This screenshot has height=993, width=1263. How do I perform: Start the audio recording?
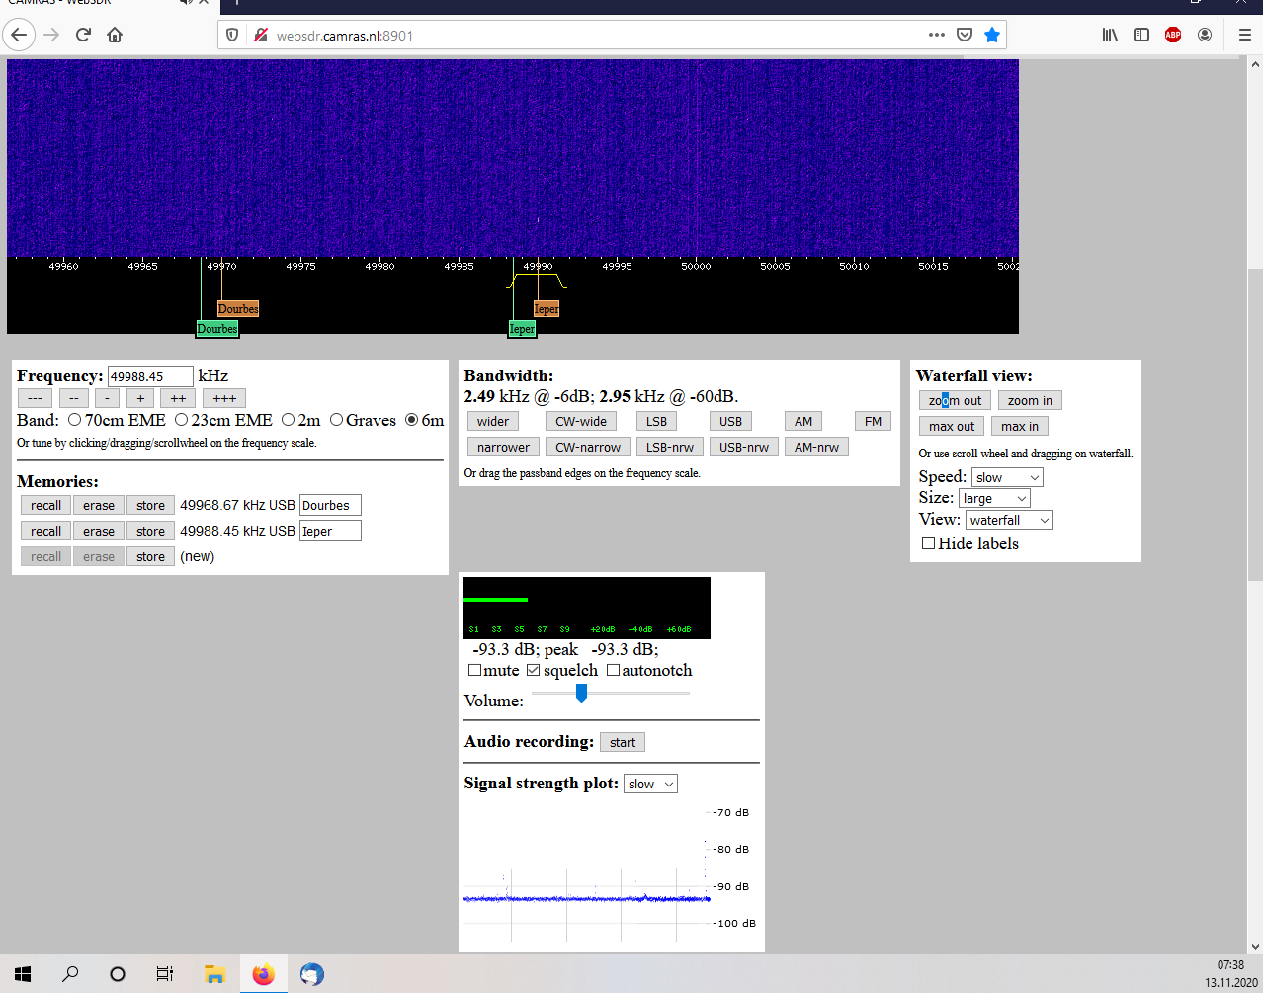click(623, 742)
